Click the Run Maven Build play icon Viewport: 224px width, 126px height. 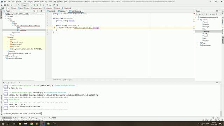(x=210, y=14)
